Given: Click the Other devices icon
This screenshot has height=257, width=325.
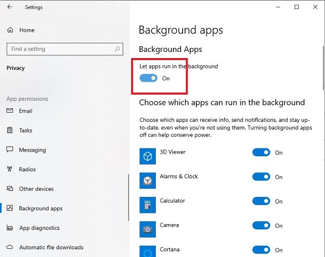Looking at the screenshot, I should 10,189.
